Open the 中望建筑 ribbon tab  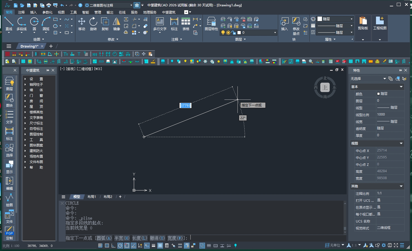(169, 12)
